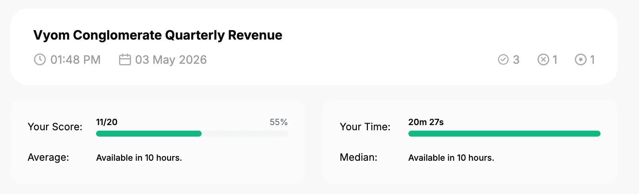The width and height of the screenshot is (639, 194).
Task: Click the green filled score progress bar
Action: click(x=149, y=134)
